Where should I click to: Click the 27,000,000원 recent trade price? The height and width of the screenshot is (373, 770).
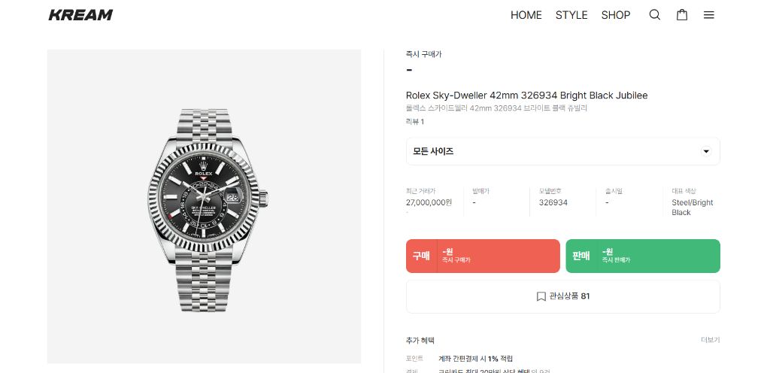tap(429, 202)
